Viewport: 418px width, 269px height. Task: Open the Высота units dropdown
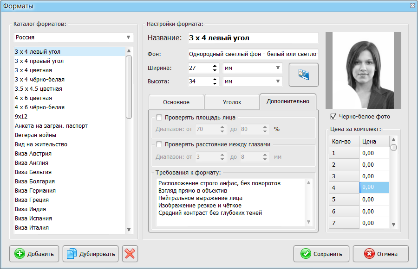click(x=253, y=81)
